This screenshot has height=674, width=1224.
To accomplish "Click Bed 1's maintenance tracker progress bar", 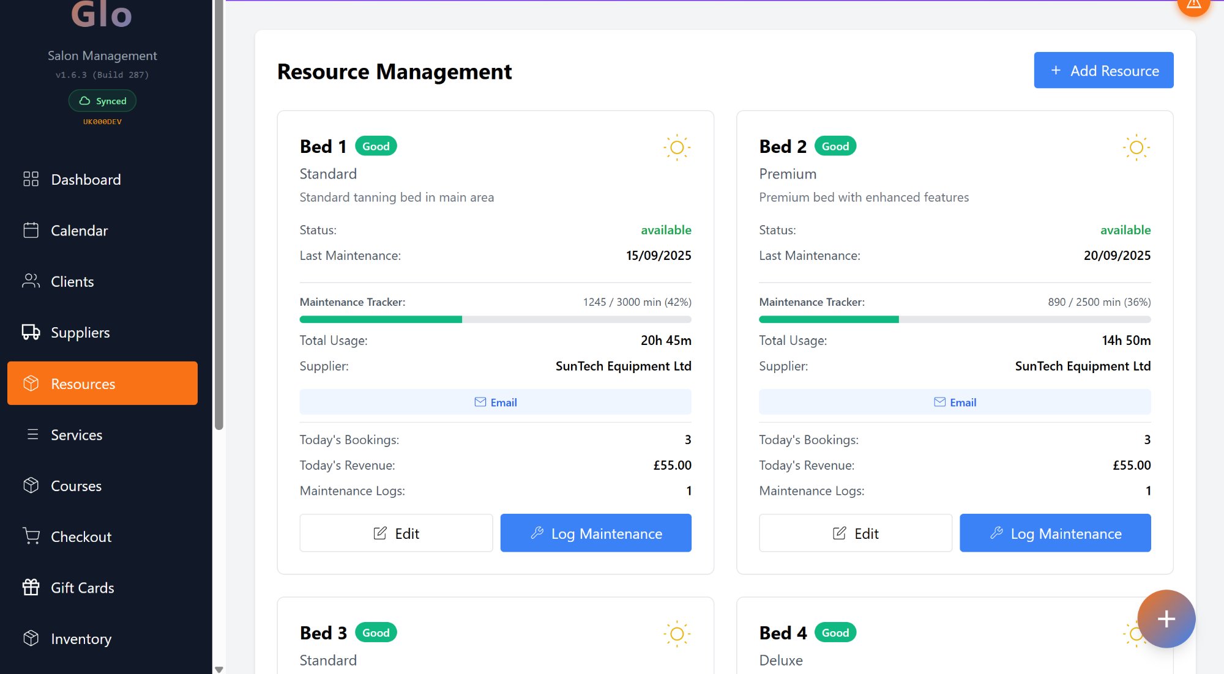I will [x=495, y=319].
